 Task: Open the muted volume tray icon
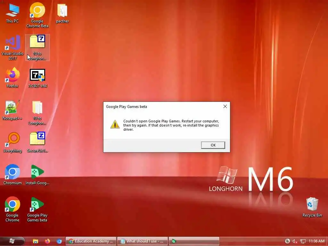tap(295, 242)
